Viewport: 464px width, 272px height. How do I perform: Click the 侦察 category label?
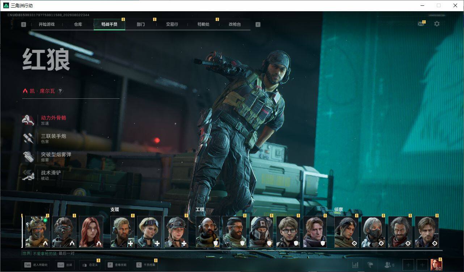pyautogui.click(x=339, y=209)
